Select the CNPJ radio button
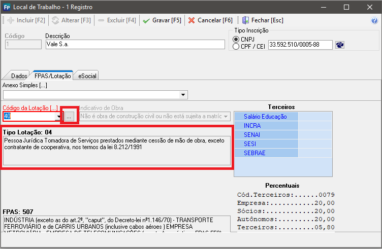The width and height of the screenshot is (382, 249). pos(236,40)
